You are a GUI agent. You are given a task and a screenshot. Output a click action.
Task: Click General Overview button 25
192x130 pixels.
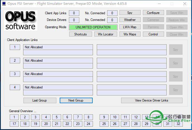[x=104, y=124]
